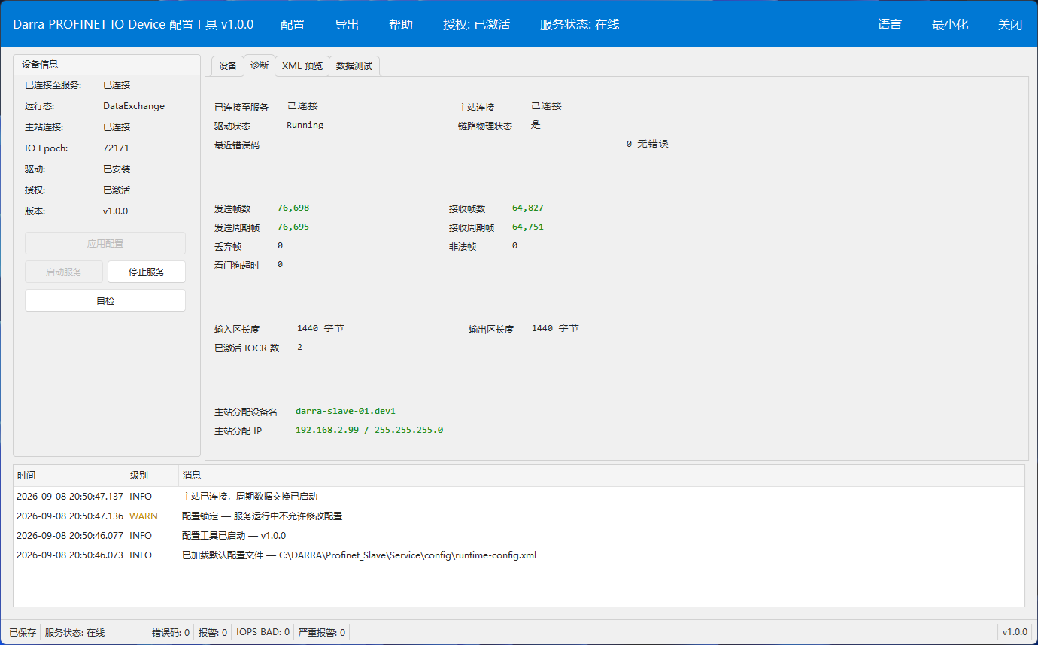Click the device name darra-slave-01.dev1
The height and width of the screenshot is (645, 1038).
[345, 411]
